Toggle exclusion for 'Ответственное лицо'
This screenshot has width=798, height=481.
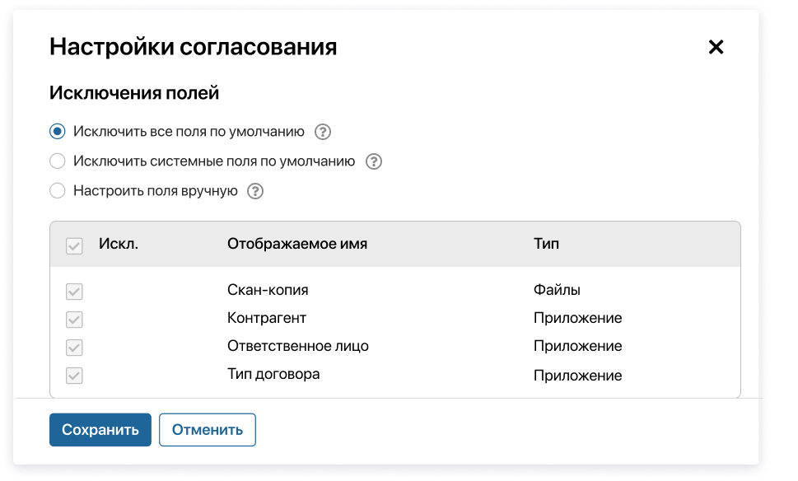click(x=73, y=347)
